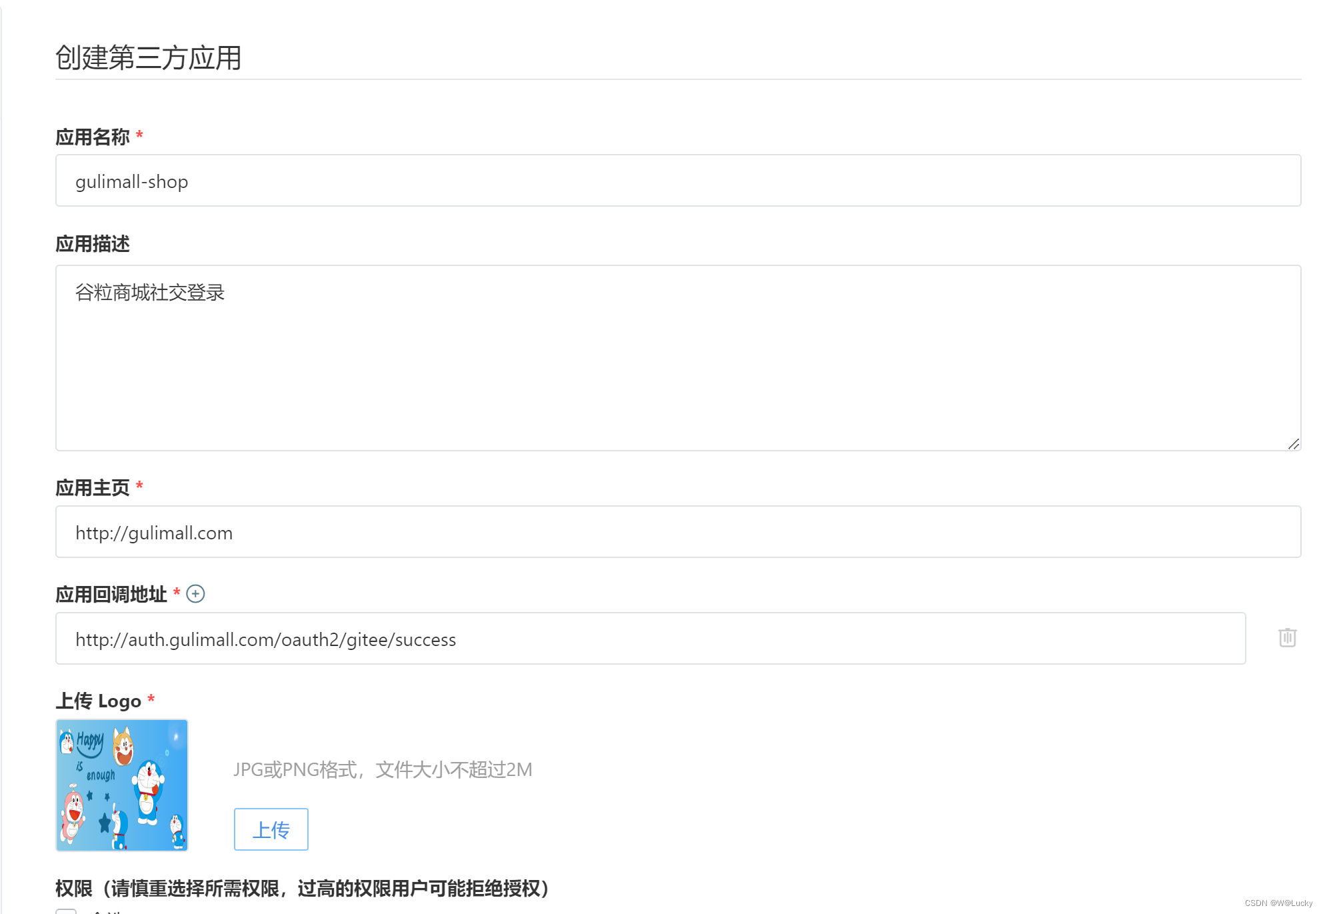Focus the gulimall-shop application name field
The height and width of the screenshot is (914, 1323).
(678, 181)
